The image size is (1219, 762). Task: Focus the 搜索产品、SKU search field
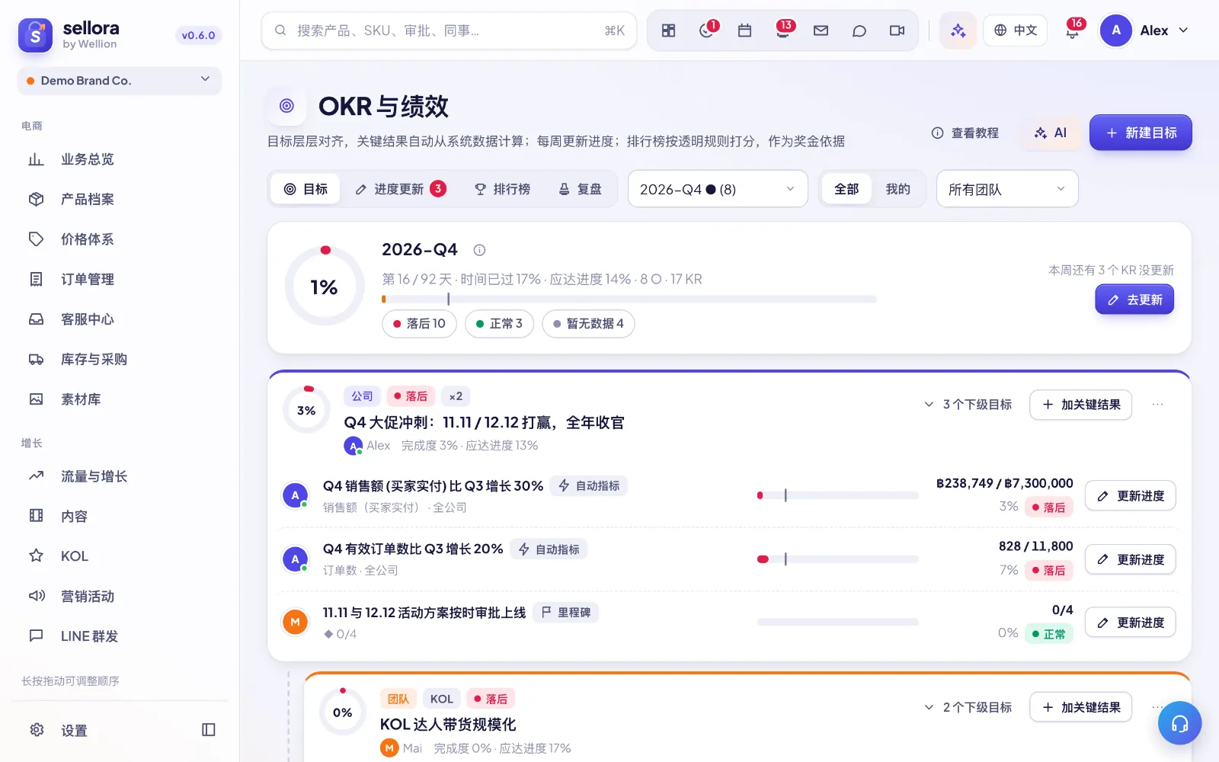(449, 30)
